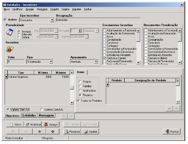The width and height of the screenshot is (188, 144).
Task: Click the Valor input field
Action: pyautogui.click(x=16, y=62)
